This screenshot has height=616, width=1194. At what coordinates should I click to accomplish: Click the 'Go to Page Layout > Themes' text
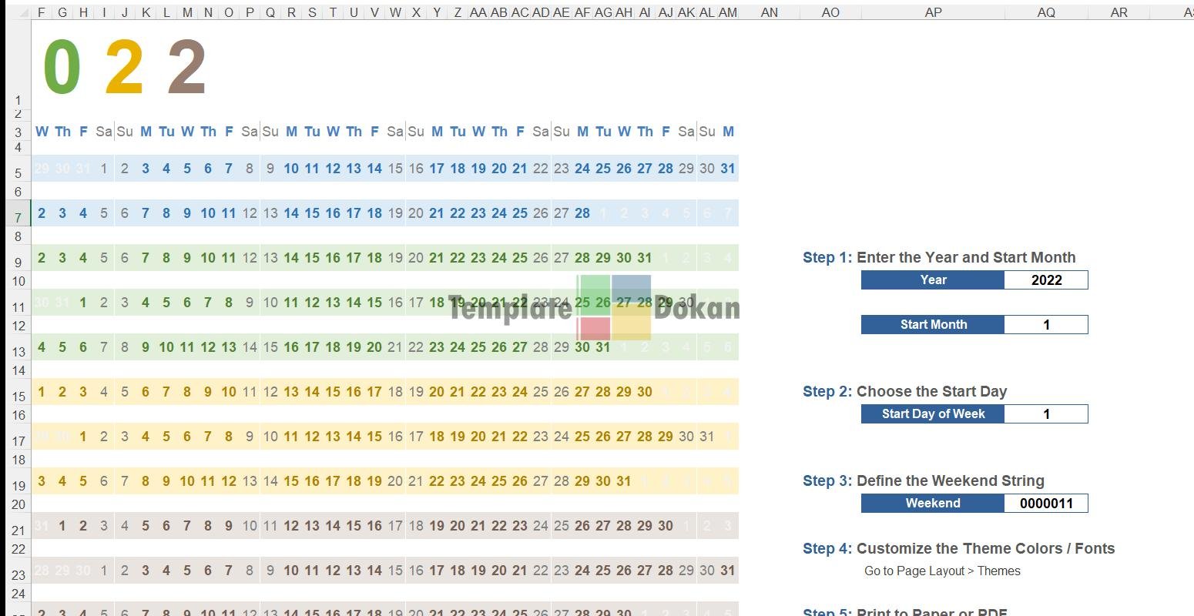[x=941, y=571]
